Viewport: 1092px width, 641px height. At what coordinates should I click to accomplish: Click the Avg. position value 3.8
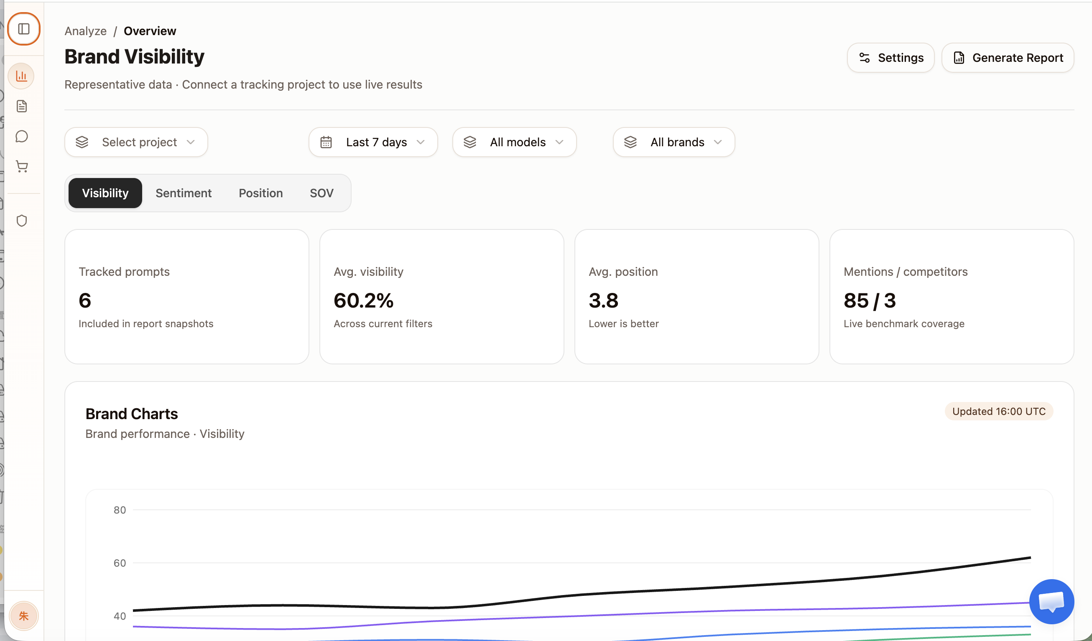tap(603, 300)
